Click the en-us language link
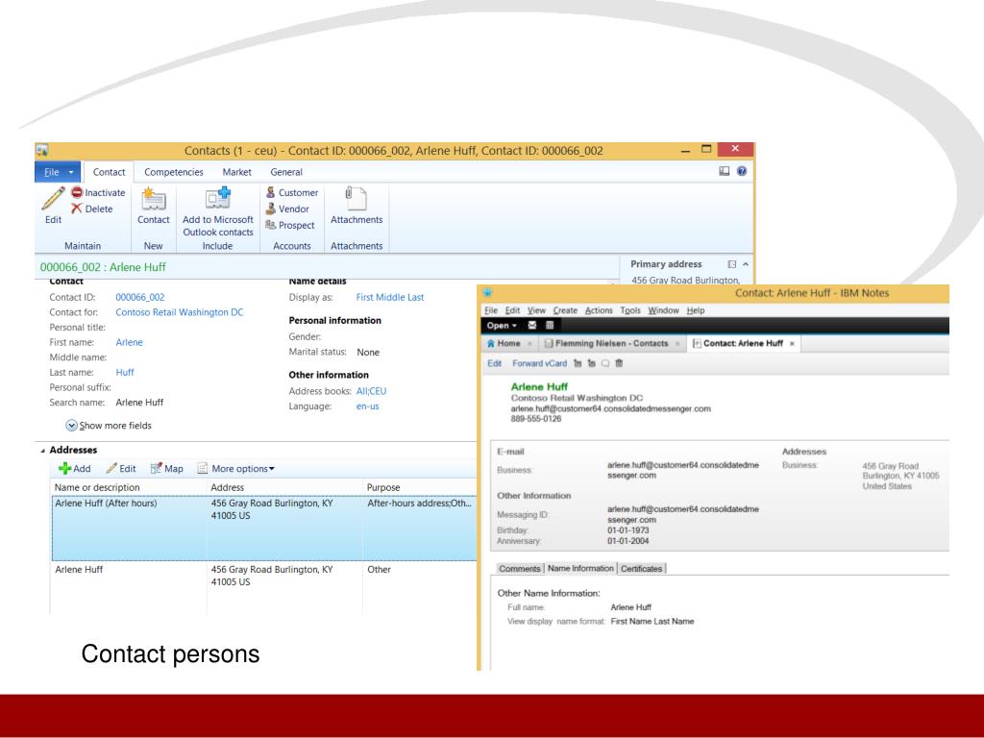The width and height of the screenshot is (984, 738). [368, 406]
